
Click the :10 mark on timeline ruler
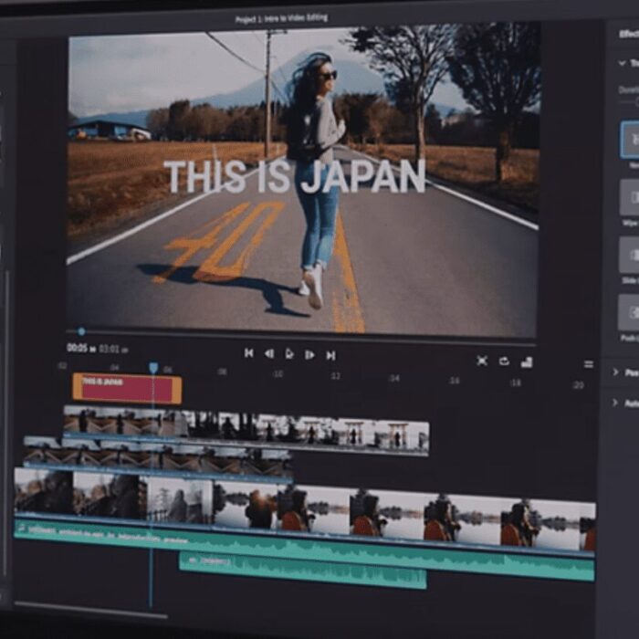(278, 374)
